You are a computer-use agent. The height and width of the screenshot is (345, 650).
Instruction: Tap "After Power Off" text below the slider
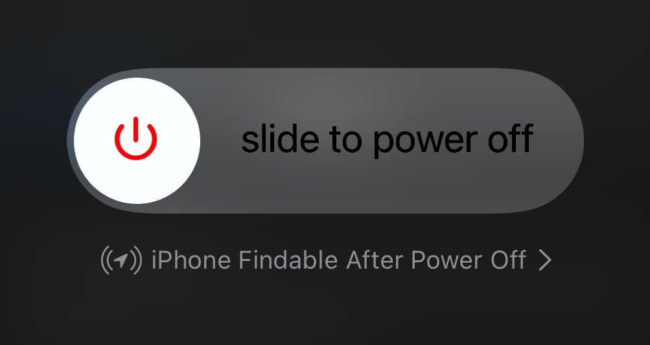point(436,260)
